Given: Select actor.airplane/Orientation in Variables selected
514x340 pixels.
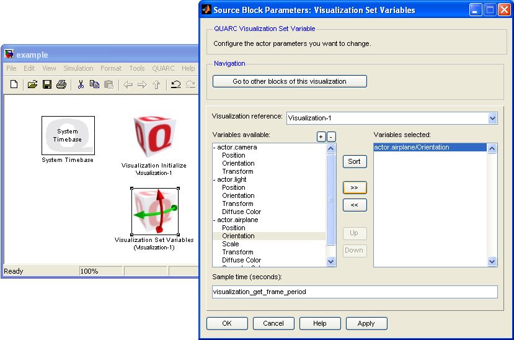Looking at the screenshot, I should click(x=430, y=147).
